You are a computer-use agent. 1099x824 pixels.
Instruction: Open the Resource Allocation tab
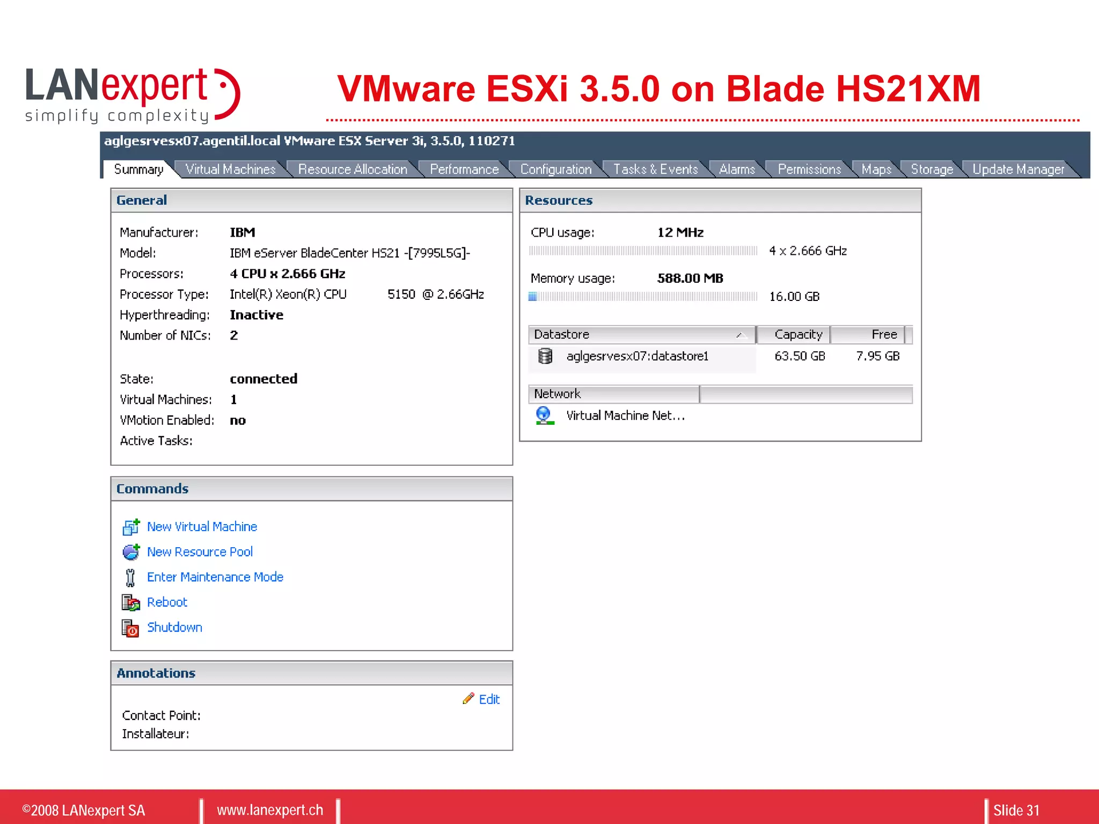point(353,170)
